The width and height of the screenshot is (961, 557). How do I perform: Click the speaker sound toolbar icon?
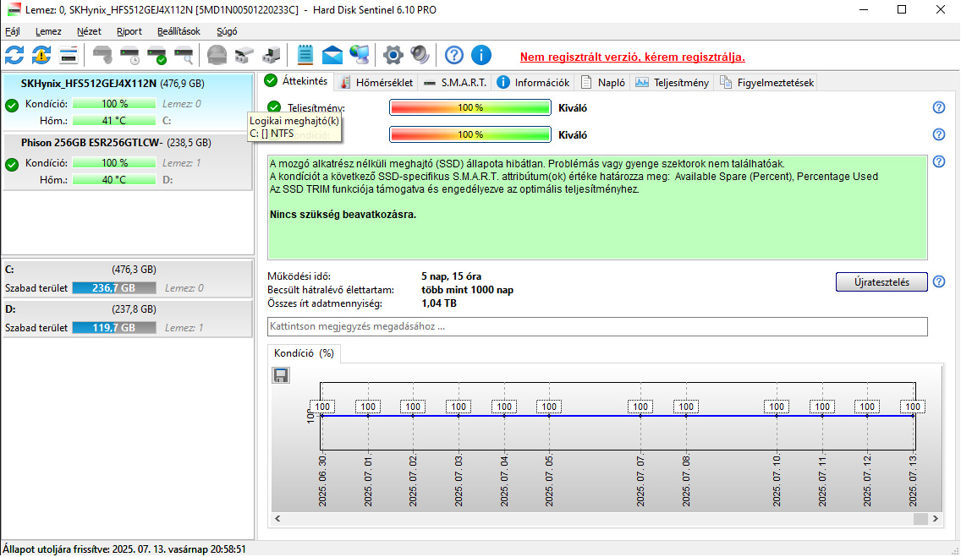point(420,56)
